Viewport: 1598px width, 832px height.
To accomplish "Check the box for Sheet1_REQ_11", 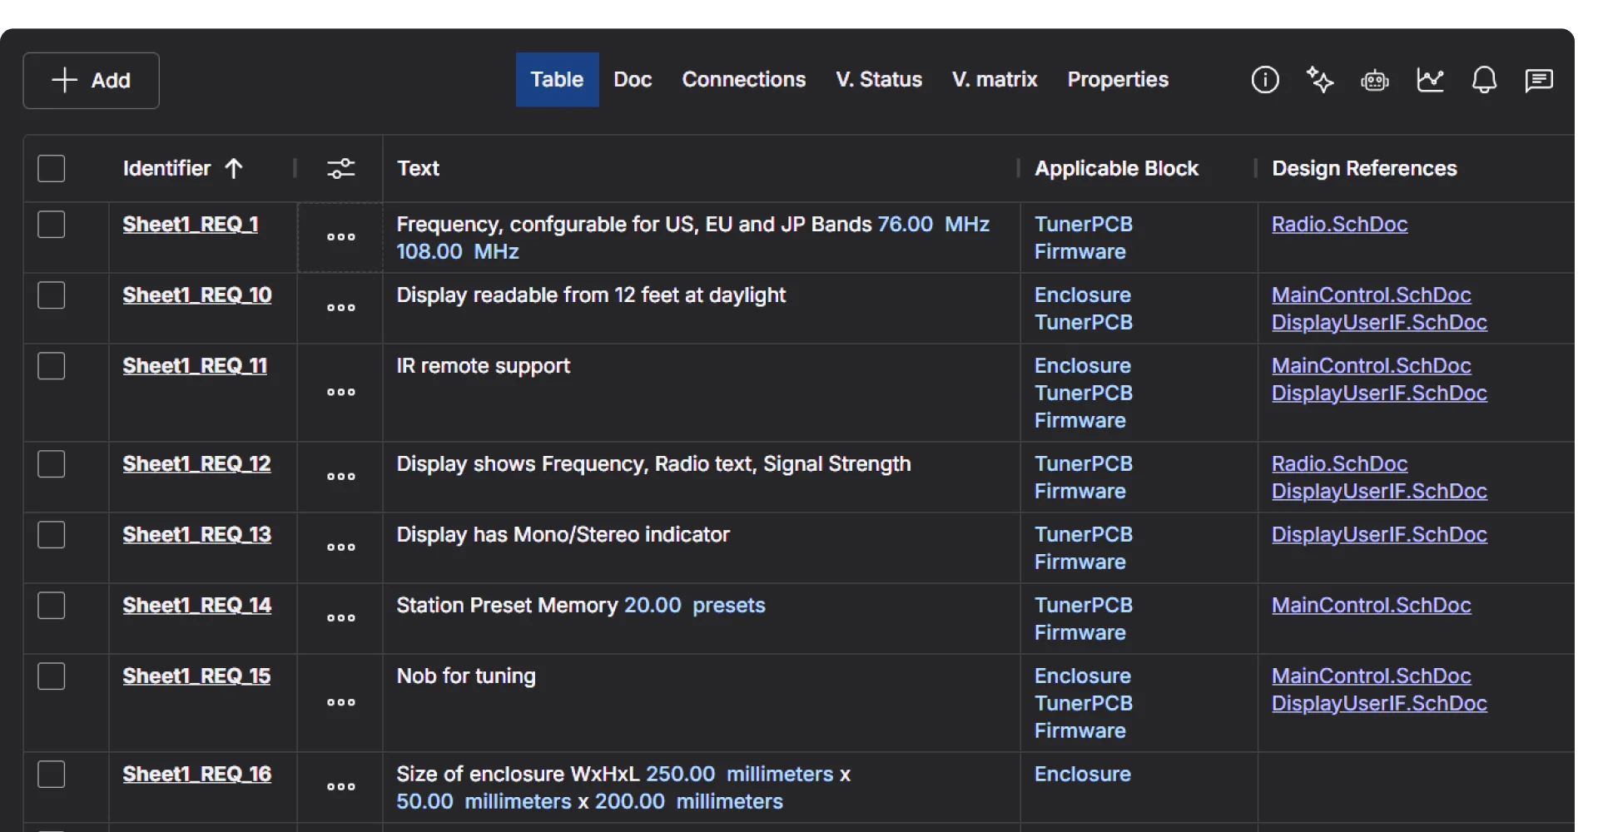I will click(52, 366).
